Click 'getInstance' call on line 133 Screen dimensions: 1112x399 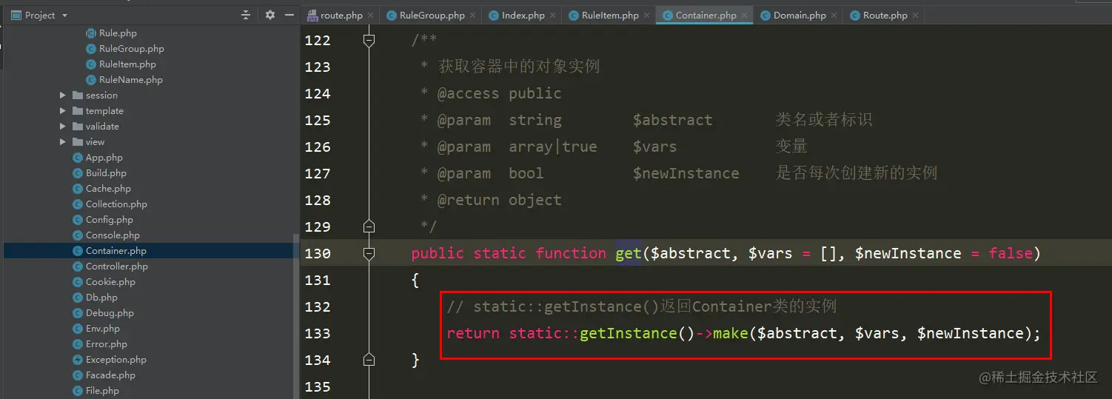(x=628, y=333)
